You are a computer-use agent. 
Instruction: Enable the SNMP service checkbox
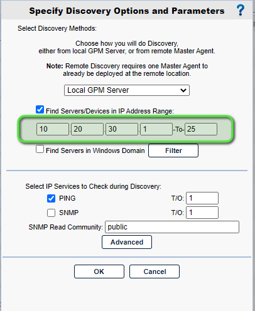(x=51, y=213)
